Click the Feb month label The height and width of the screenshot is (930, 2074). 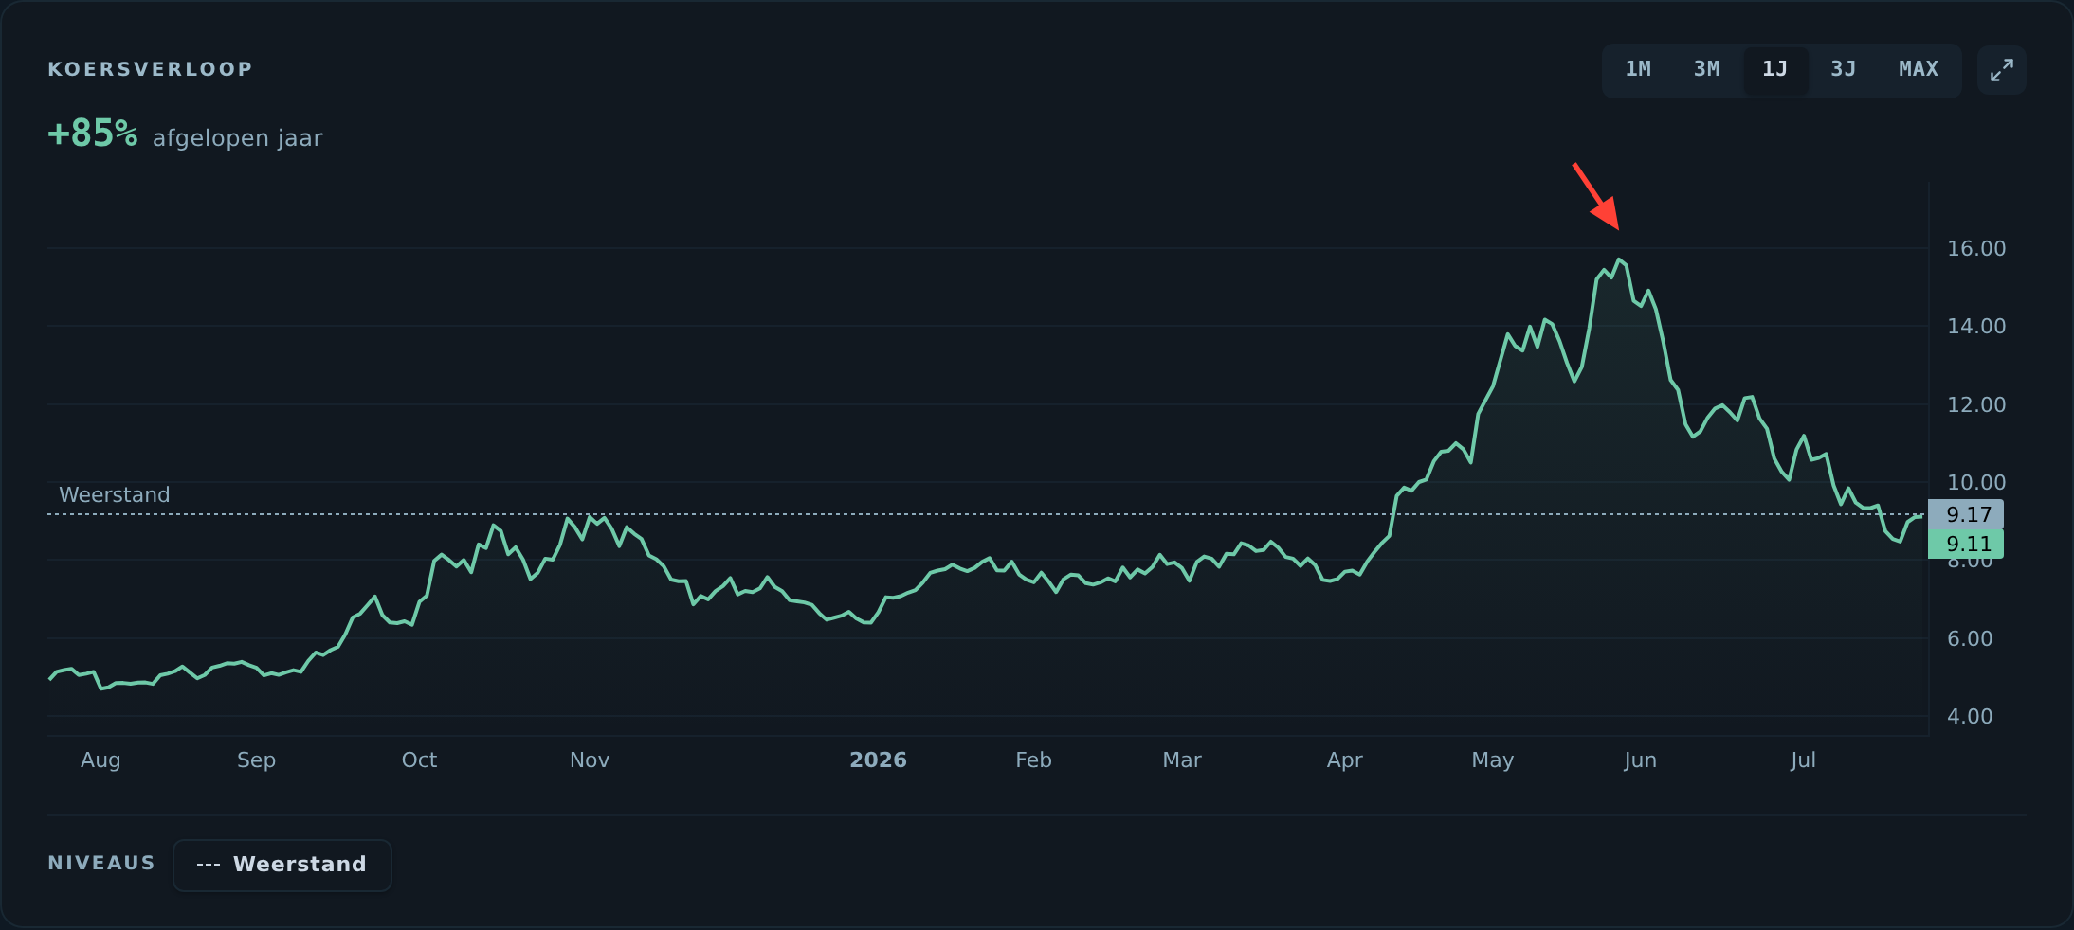pyautogui.click(x=1033, y=760)
